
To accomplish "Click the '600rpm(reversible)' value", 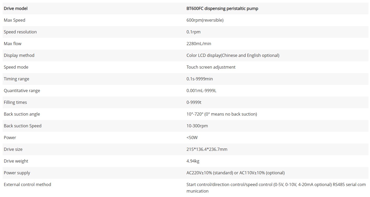I will [205, 20].
